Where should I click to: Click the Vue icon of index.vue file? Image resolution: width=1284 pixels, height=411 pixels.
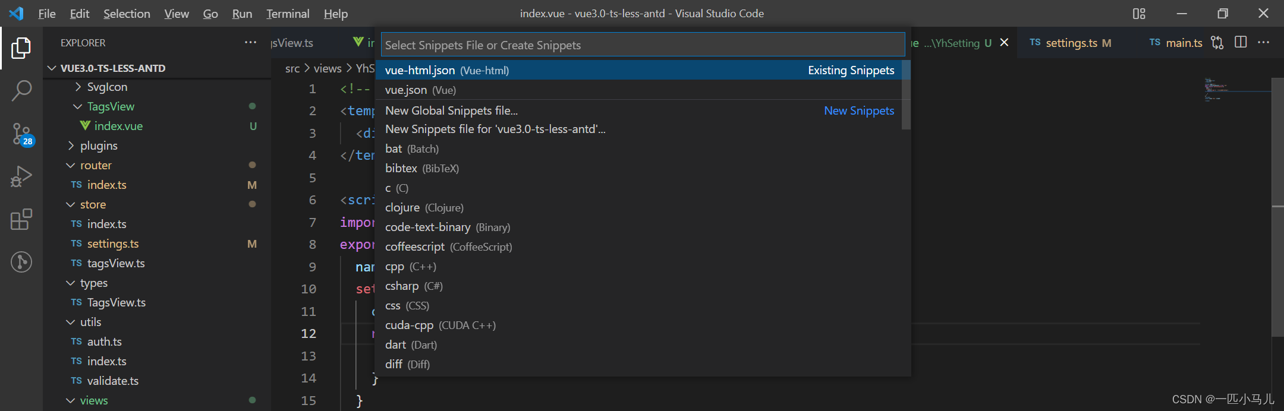coord(85,126)
